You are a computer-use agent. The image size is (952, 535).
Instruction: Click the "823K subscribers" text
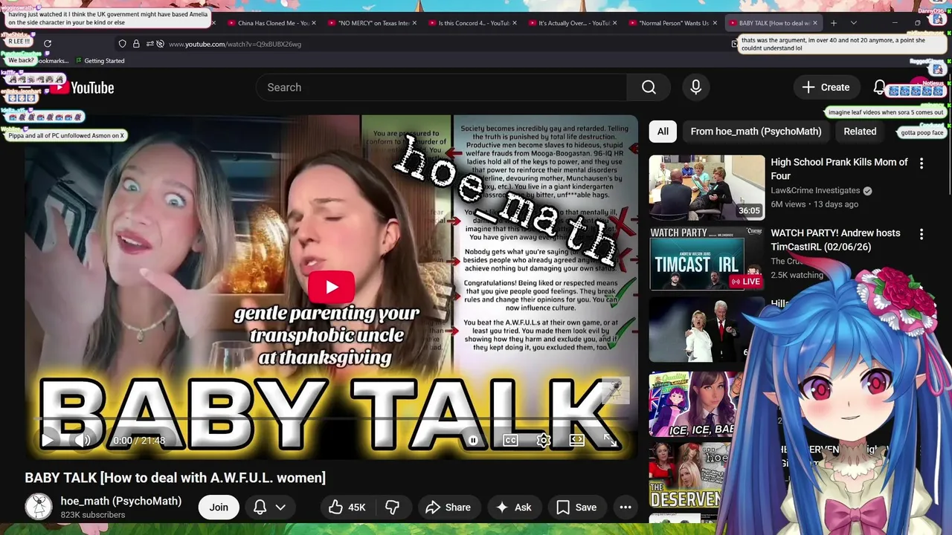[x=92, y=515]
